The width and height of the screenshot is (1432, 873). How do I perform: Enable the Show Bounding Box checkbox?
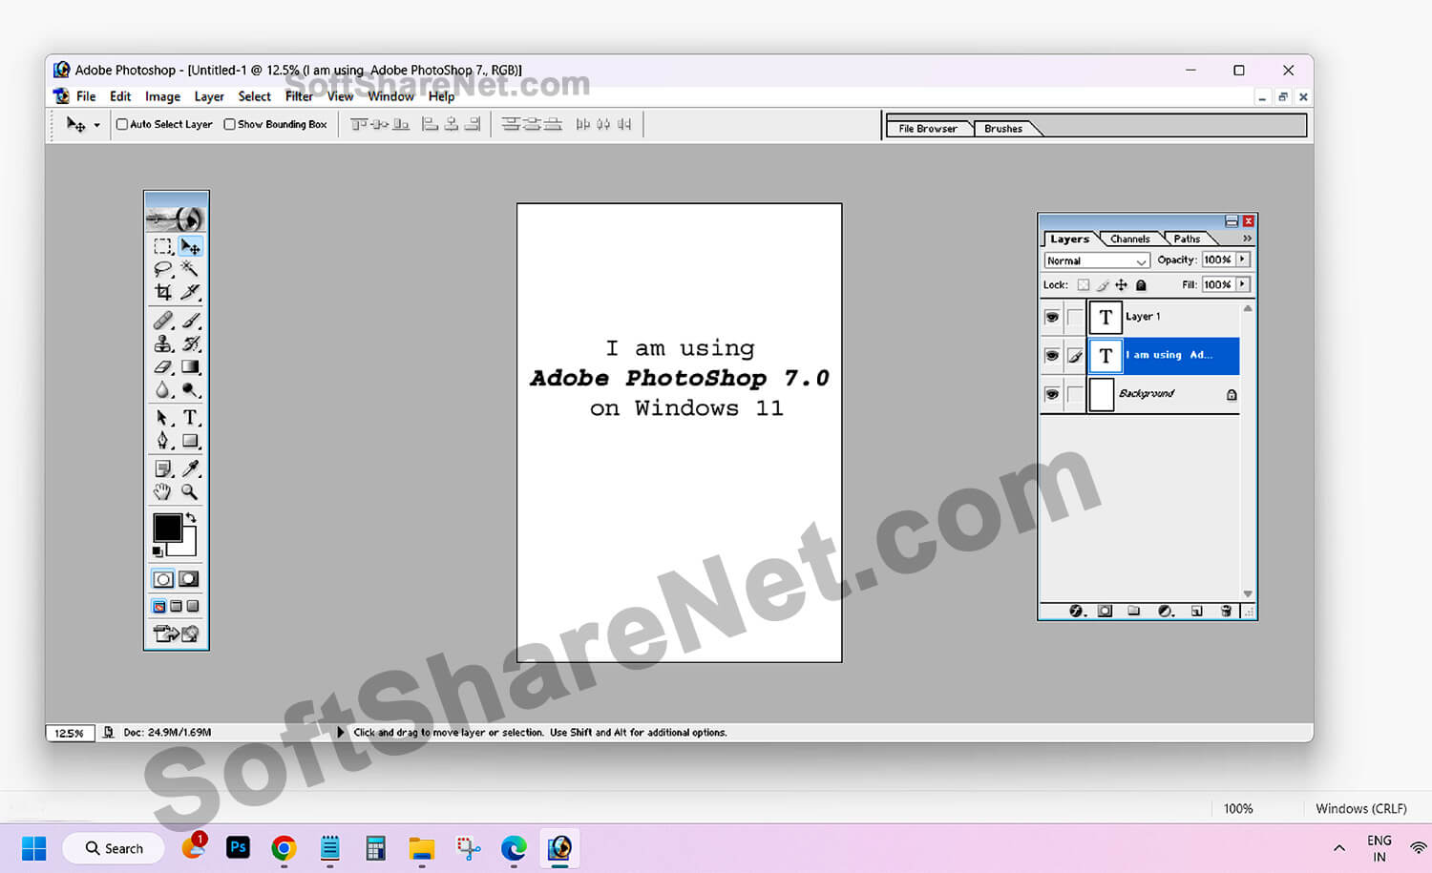click(229, 124)
